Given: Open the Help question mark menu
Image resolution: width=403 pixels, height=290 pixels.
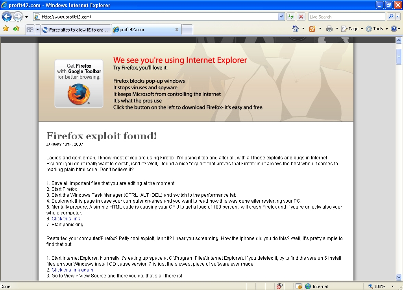Looking at the screenshot, I should coord(395,29).
